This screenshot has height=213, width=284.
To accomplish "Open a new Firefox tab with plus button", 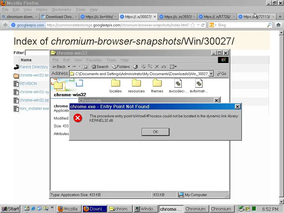I will pyautogui.click(x=280, y=17).
